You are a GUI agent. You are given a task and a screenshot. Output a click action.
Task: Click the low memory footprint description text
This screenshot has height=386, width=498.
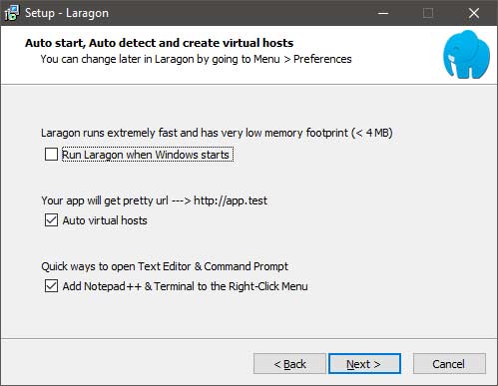pyautogui.click(x=217, y=133)
